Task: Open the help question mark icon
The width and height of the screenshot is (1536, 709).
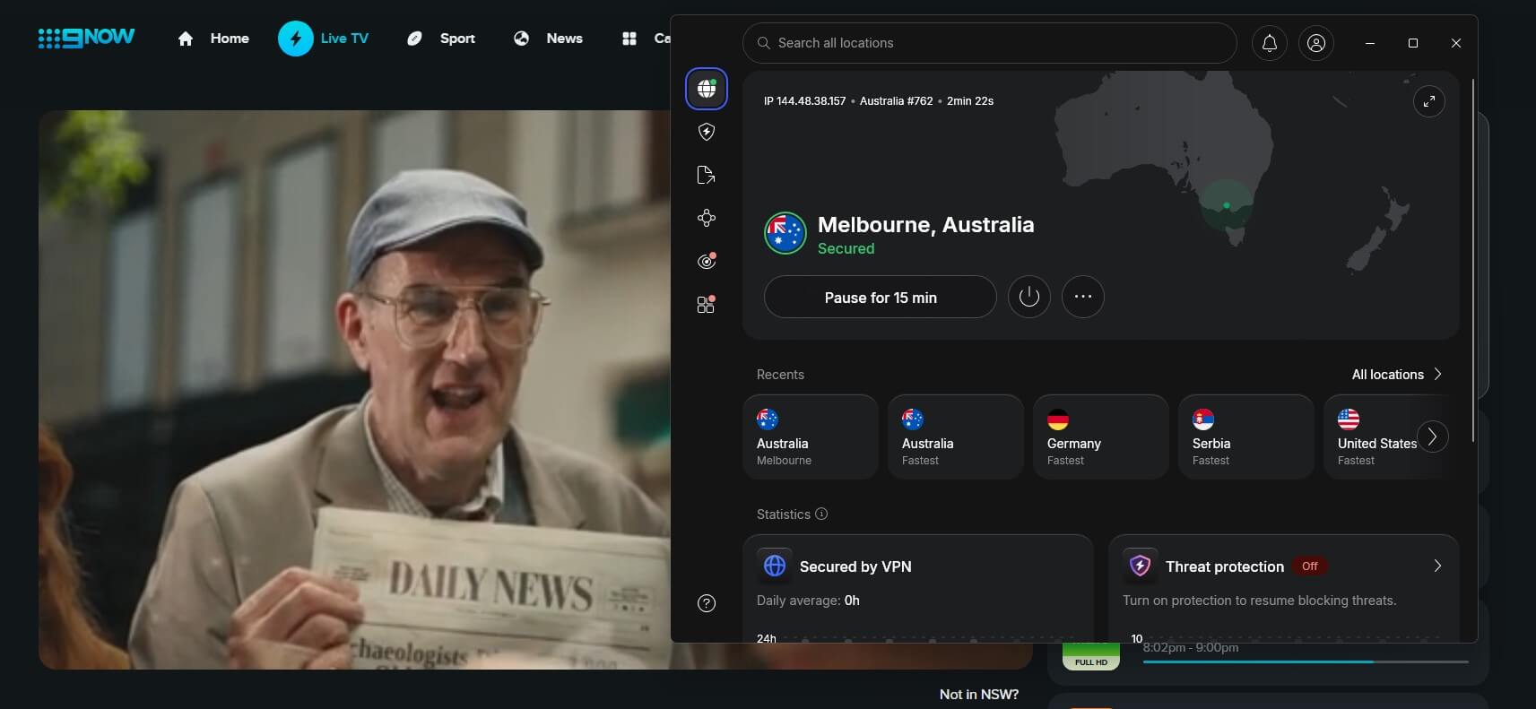Action: pyautogui.click(x=707, y=603)
